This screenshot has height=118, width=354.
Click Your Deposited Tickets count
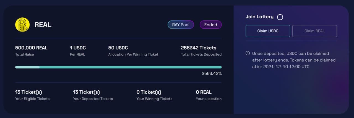pos(86,92)
